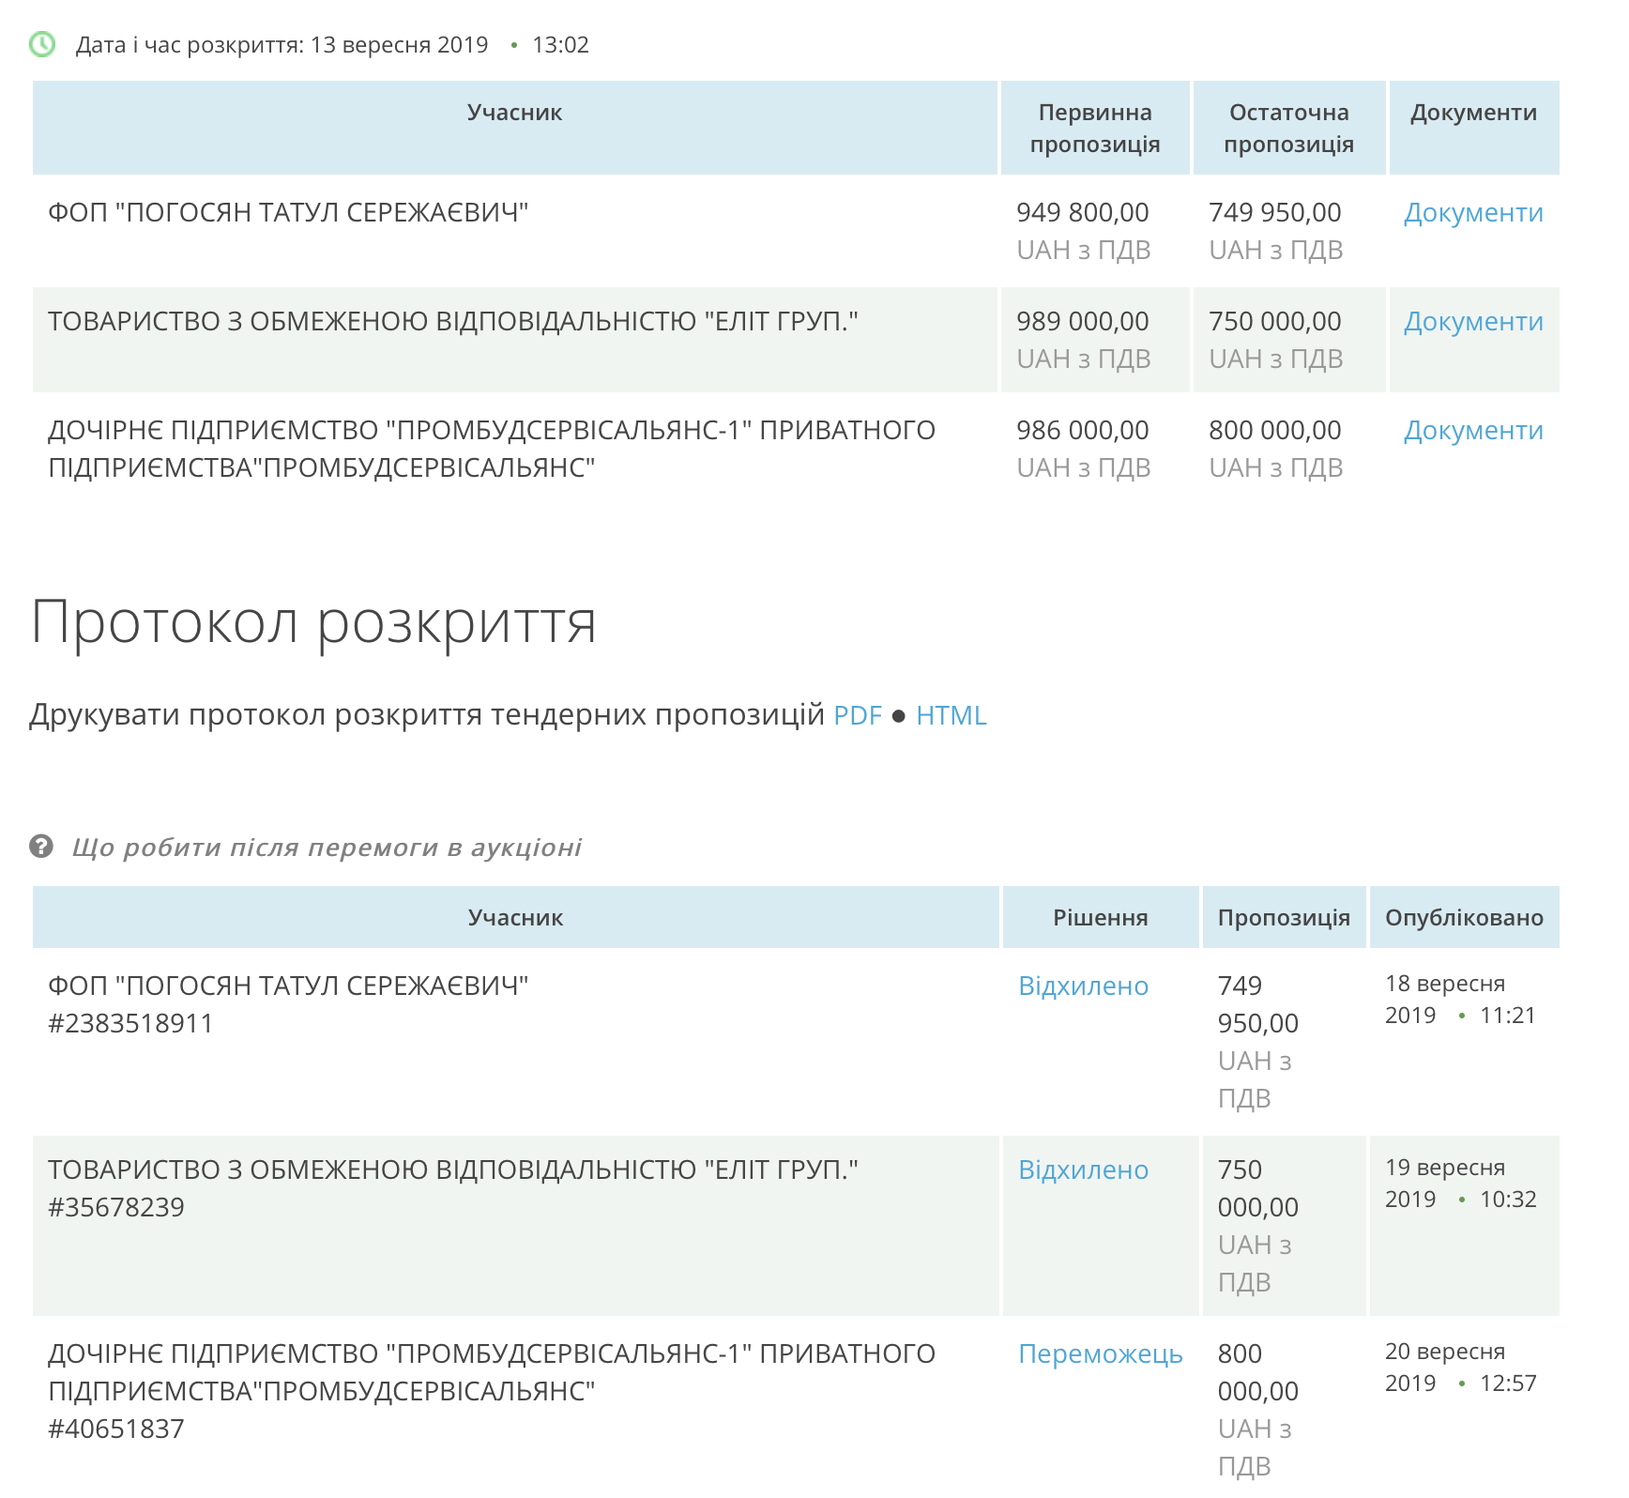Select the 986 000,00 initial offer value

[x=1083, y=431]
